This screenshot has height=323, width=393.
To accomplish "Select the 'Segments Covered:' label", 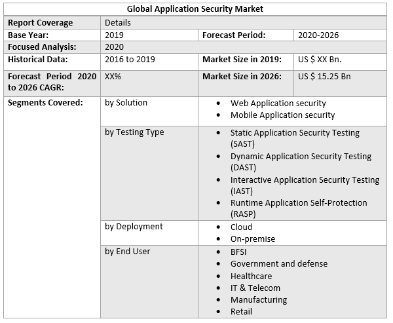I will click(45, 103).
